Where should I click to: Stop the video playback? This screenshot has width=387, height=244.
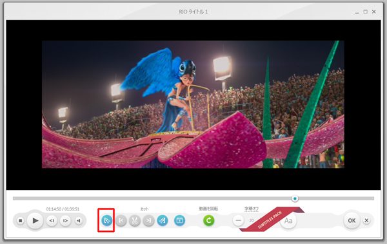pos(21,221)
